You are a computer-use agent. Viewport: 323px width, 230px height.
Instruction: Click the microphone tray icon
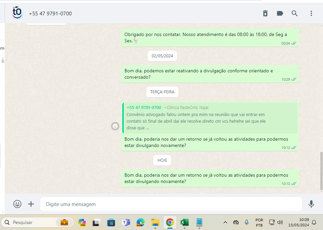[247, 222]
